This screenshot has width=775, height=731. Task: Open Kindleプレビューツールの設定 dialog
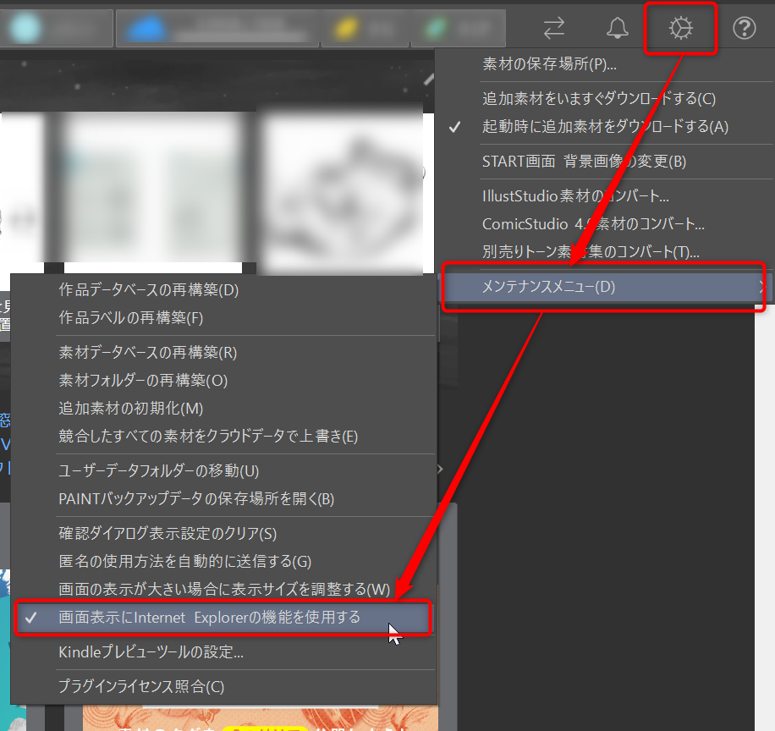[x=151, y=652]
